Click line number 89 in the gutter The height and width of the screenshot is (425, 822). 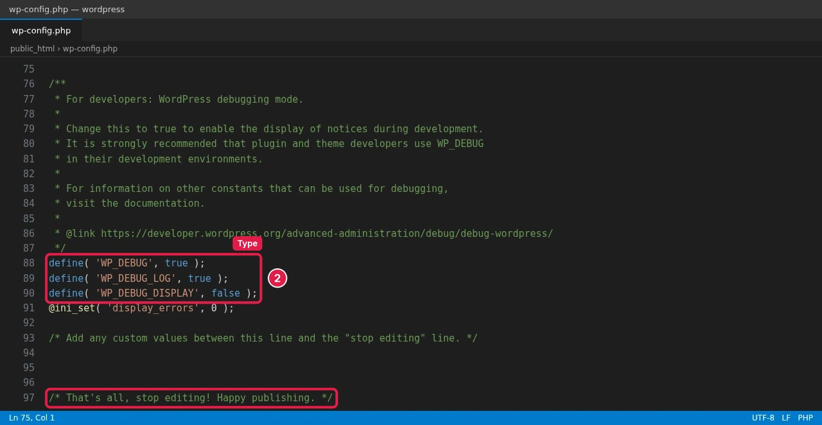coord(29,278)
